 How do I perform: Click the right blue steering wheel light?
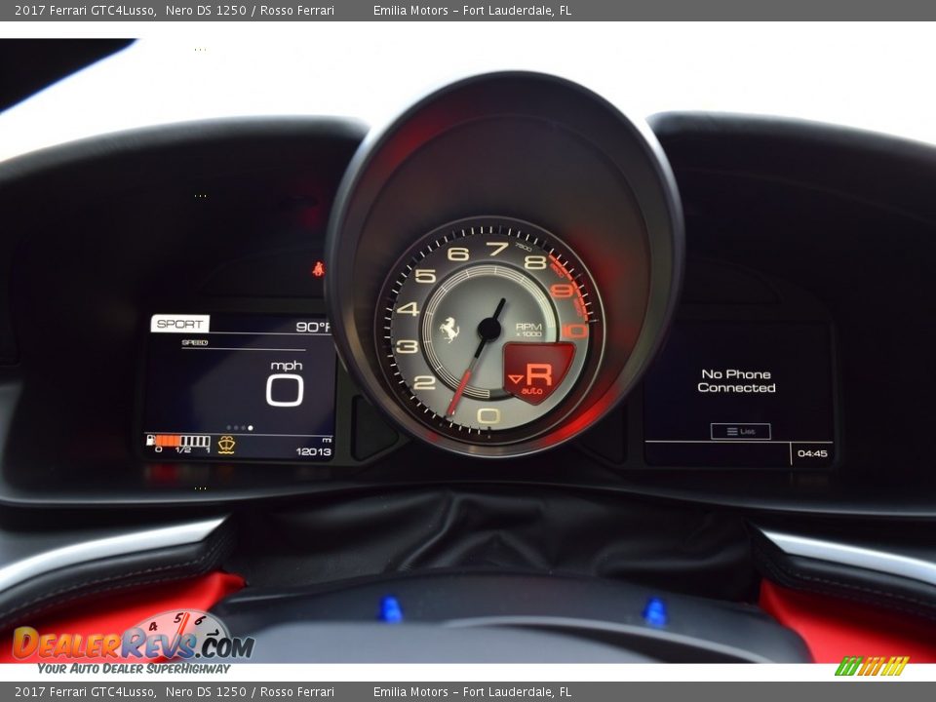(x=655, y=612)
